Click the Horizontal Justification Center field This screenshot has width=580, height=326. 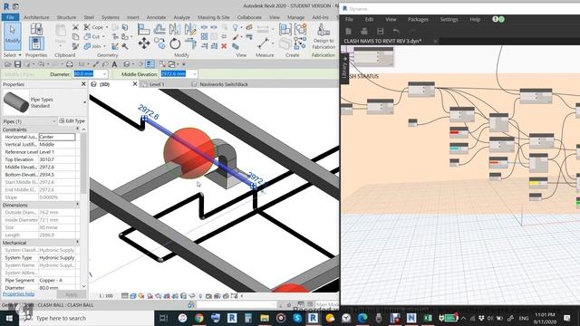click(57, 137)
